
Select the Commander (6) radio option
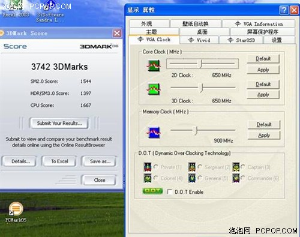[x=243, y=178]
